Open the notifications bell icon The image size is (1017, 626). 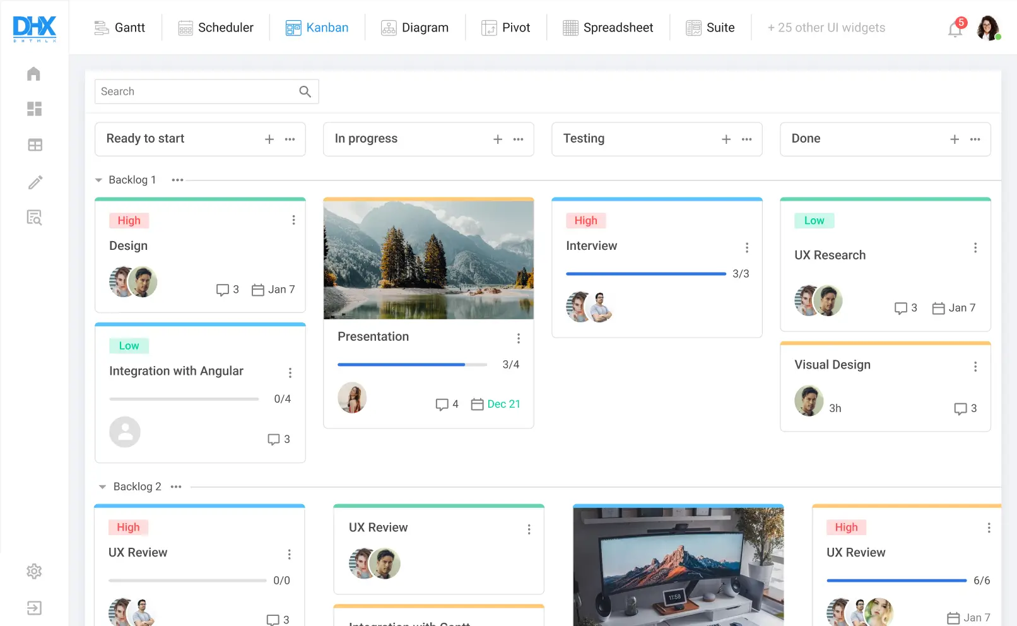pos(955,28)
